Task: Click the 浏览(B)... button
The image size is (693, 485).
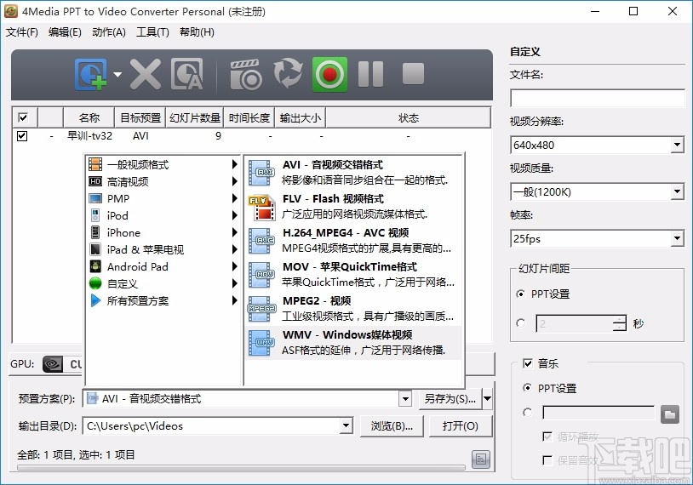Action: tap(392, 426)
